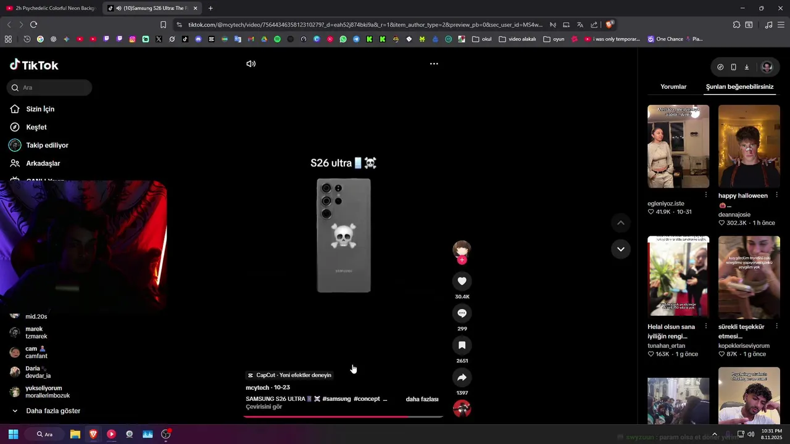The image size is (790, 444).
Task: Expand caption with daha fazlası
Action: 422,399
